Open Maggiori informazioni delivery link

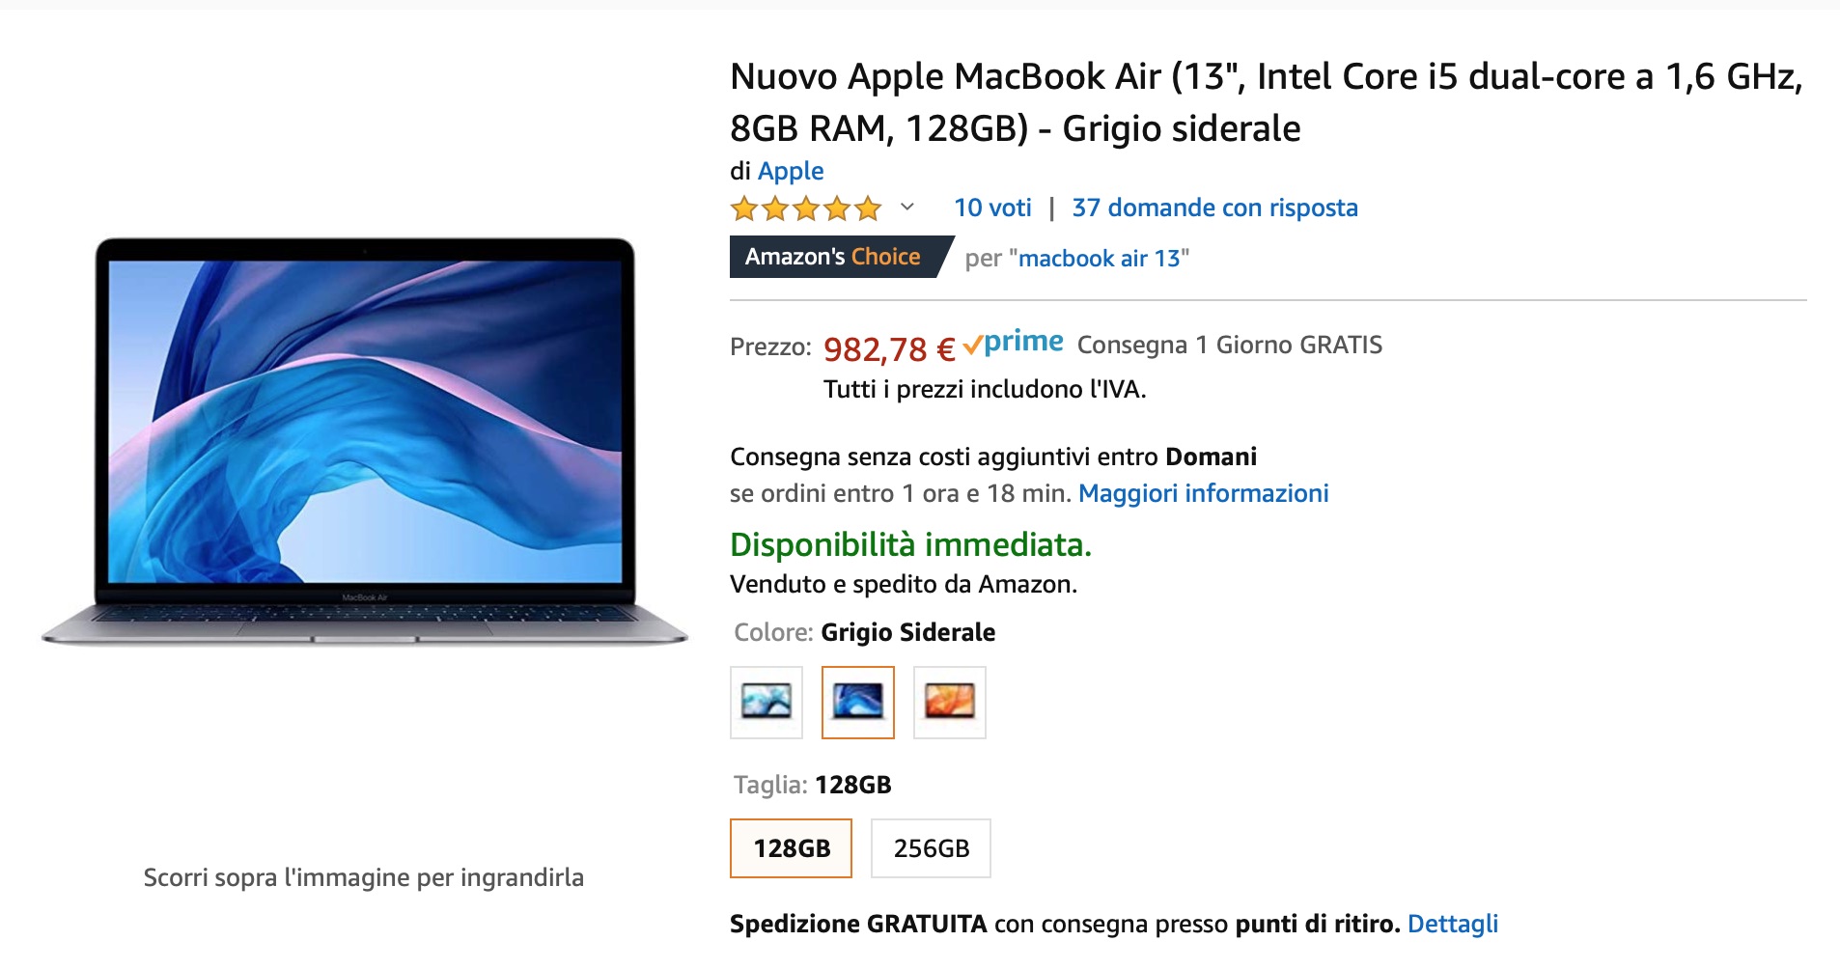click(x=1203, y=493)
